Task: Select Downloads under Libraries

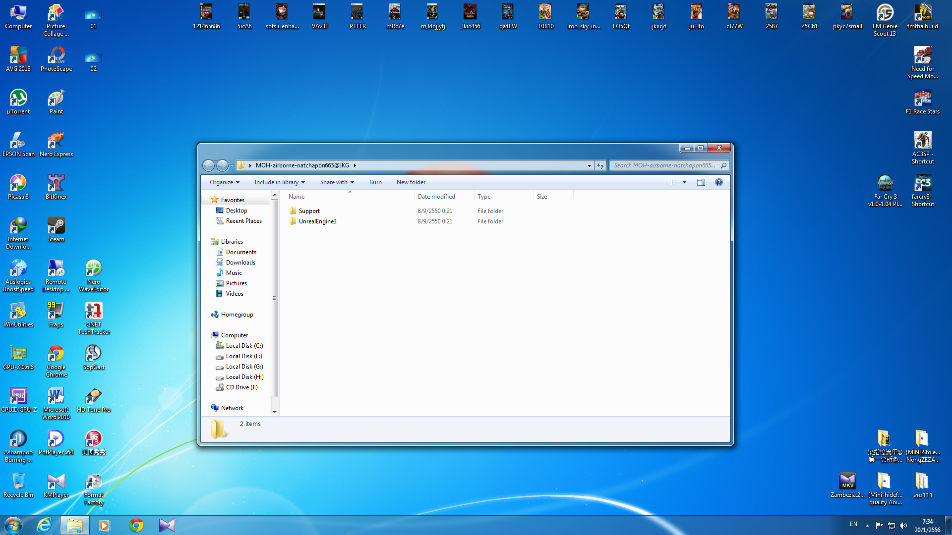Action: tap(240, 263)
